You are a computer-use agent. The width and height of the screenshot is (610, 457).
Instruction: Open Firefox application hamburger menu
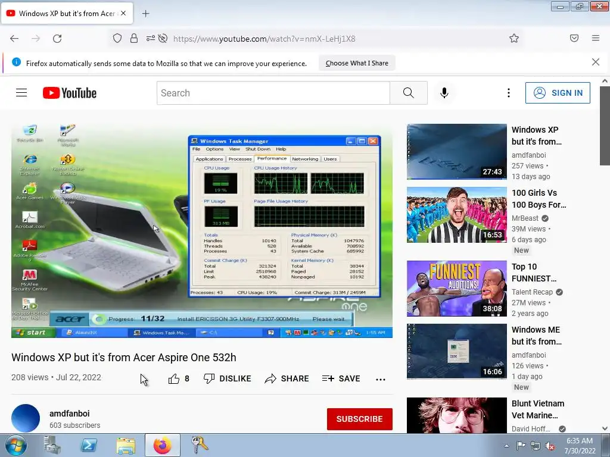pos(596,38)
